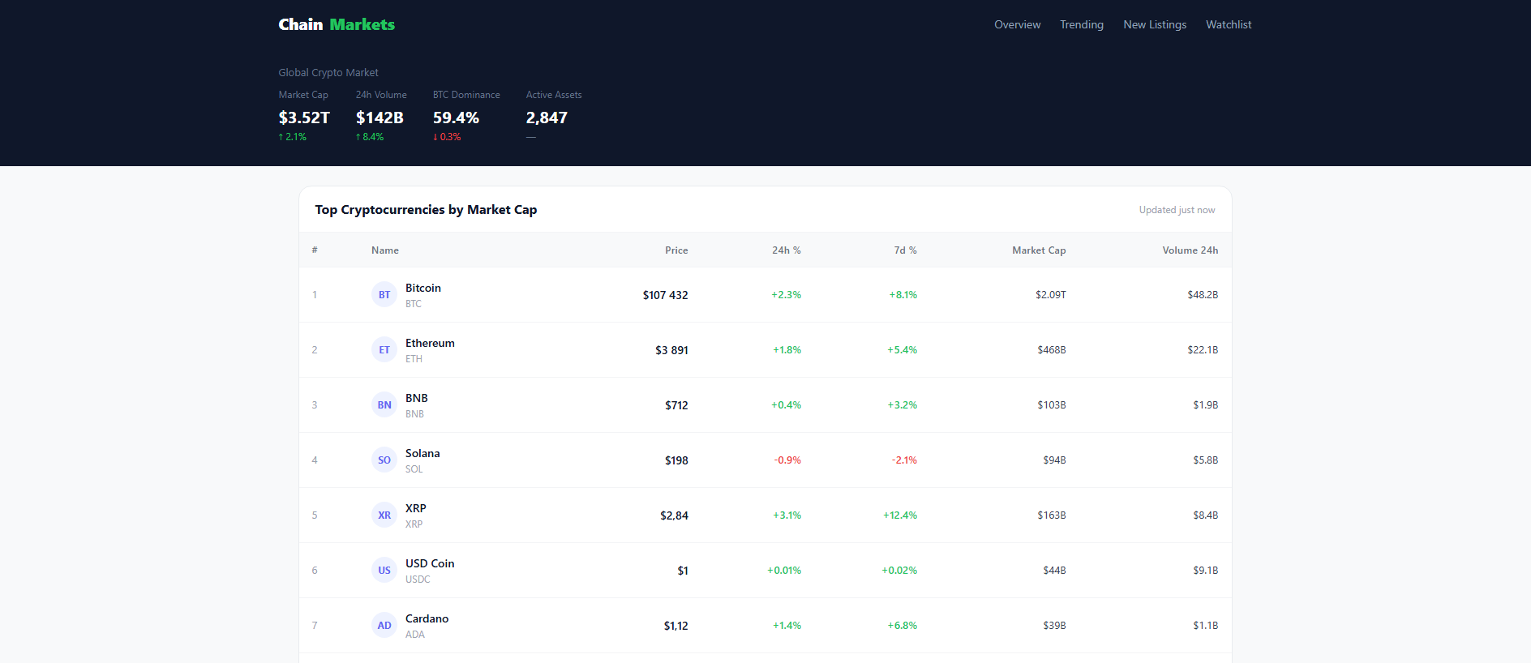Click the XRP XR avatar icon
The image size is (1531, 663).
coord(384,515)
